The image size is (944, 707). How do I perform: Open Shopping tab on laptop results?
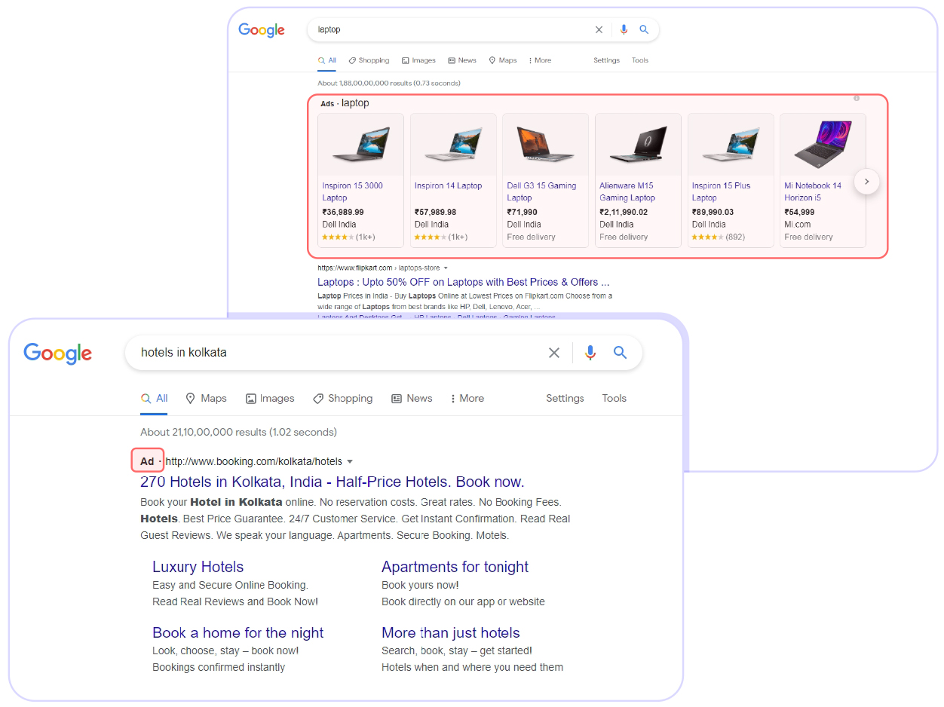pyautogui.click(x=369, y=60)
